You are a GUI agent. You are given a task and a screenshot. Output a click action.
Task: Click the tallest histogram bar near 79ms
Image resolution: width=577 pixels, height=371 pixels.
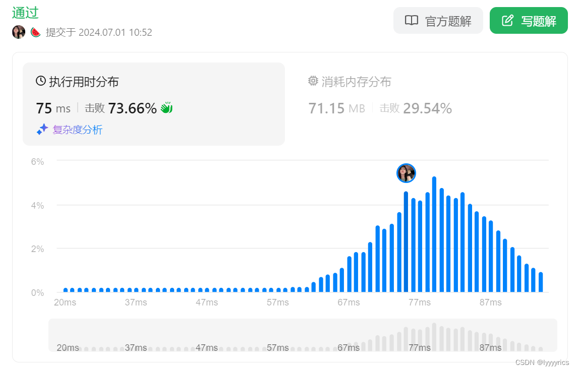point(434,234)
